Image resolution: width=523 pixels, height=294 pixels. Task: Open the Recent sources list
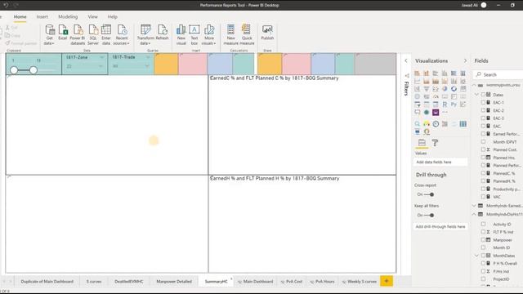[x=122, y=34]
